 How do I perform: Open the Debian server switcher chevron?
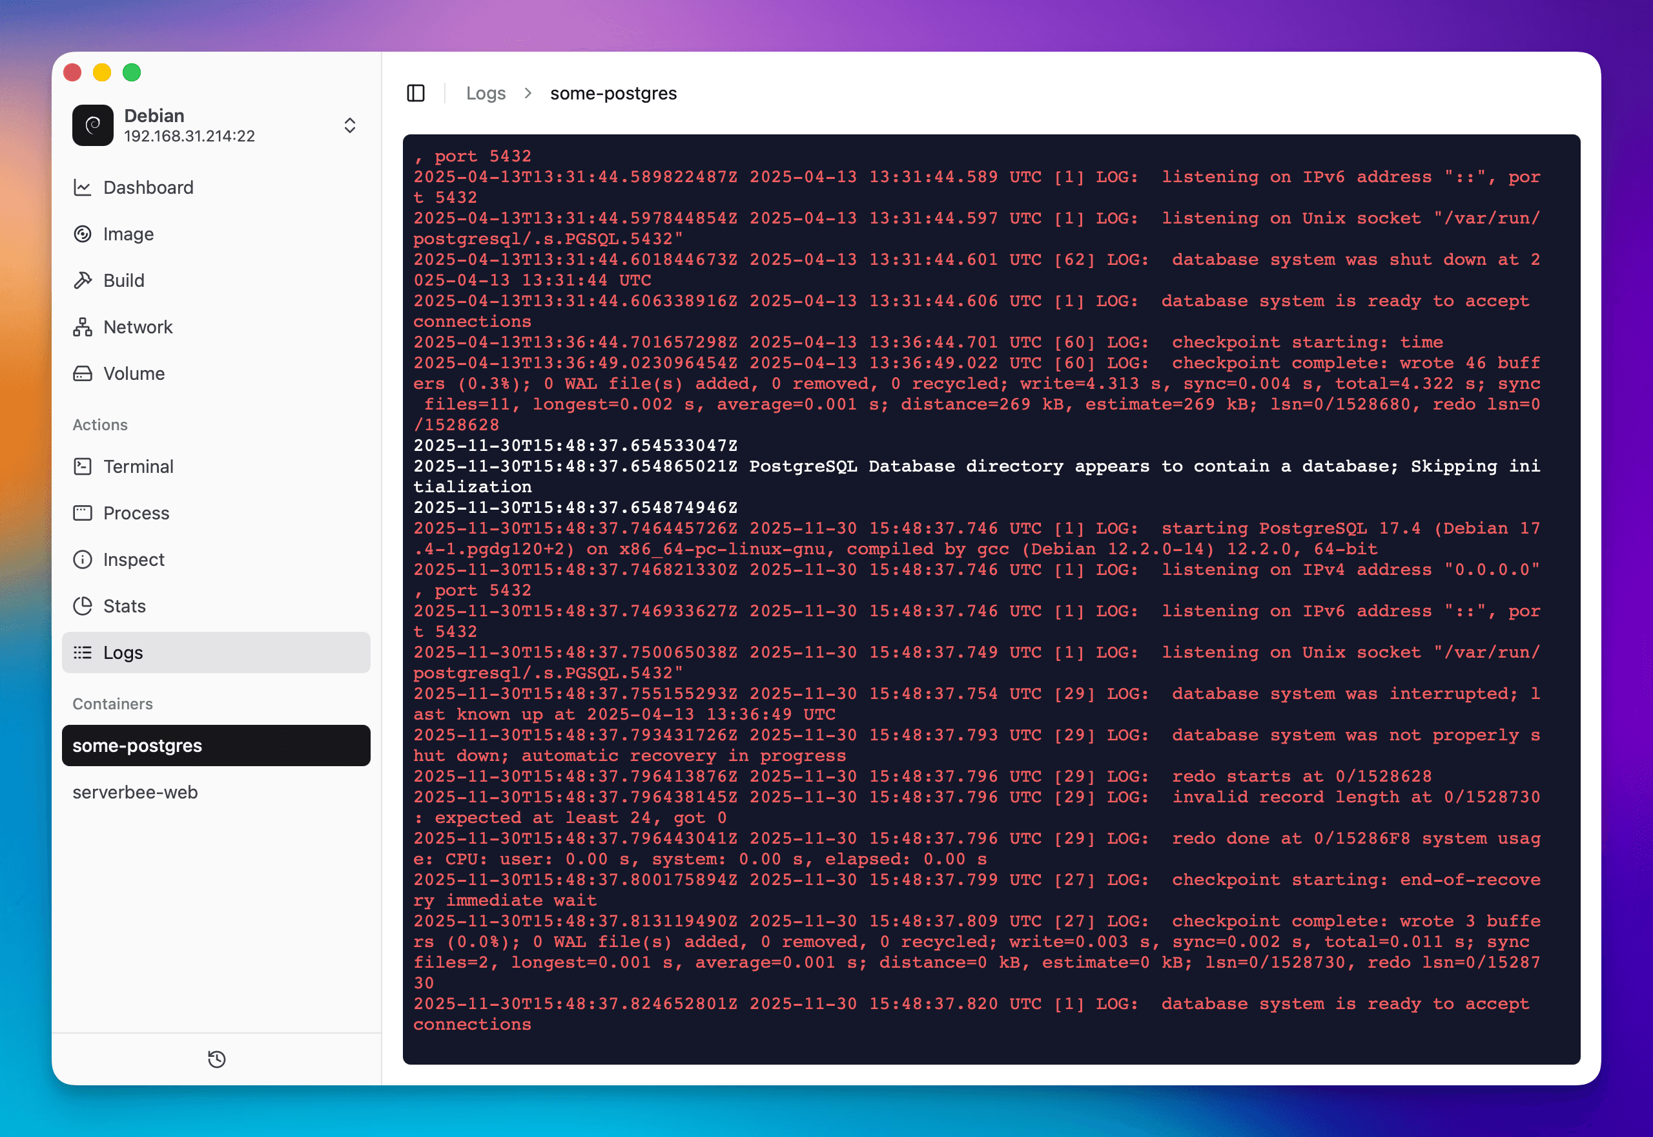pos(350,125)
